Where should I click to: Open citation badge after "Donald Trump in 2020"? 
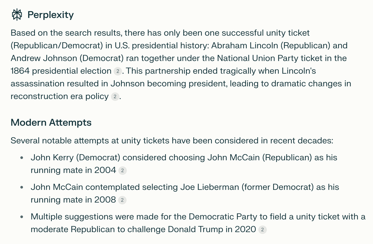click(262, 230)
